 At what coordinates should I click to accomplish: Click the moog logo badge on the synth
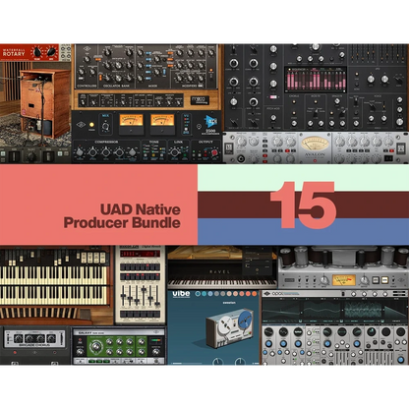[x=200, y=100]
